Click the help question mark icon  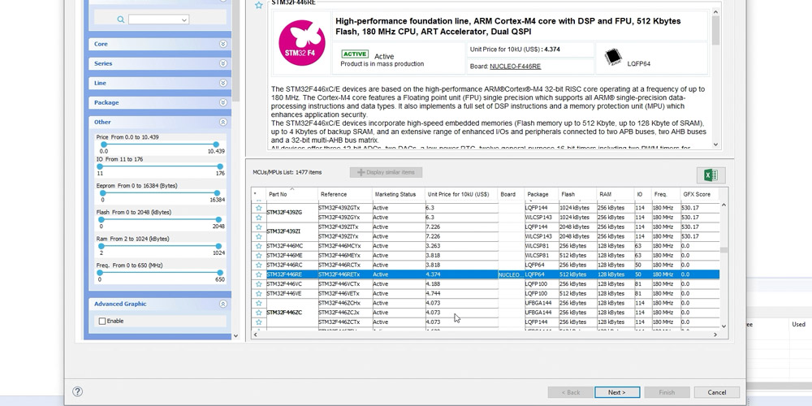(78, 391)
